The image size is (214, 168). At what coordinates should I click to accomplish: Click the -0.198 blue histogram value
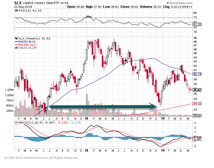pyautogui.click(x=75, y=122)
